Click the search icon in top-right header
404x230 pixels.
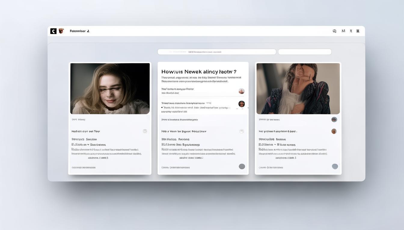(x=334, y=31)
